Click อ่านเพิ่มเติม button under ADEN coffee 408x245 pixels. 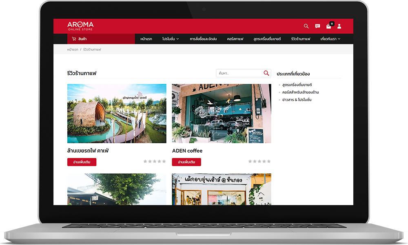tap(186, 162)
